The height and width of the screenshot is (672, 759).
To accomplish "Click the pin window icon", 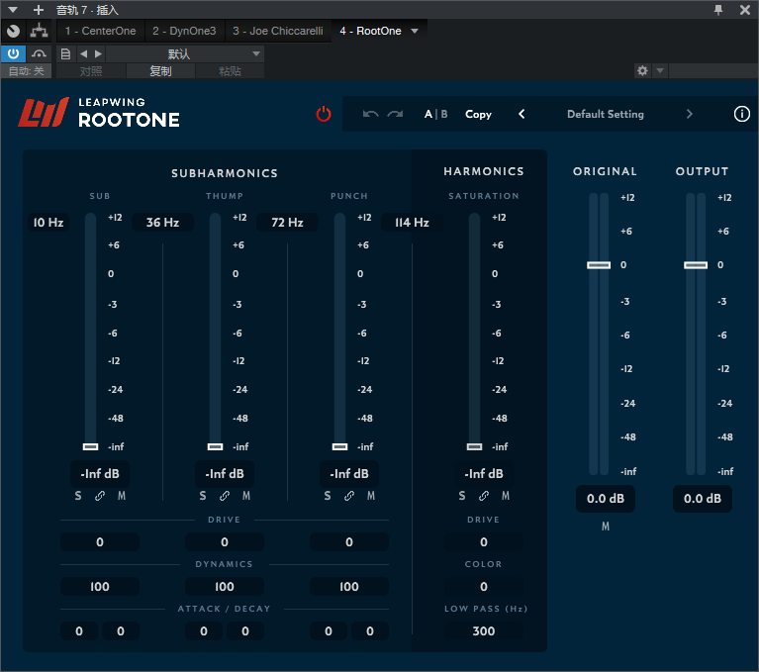I will (718, 10).
